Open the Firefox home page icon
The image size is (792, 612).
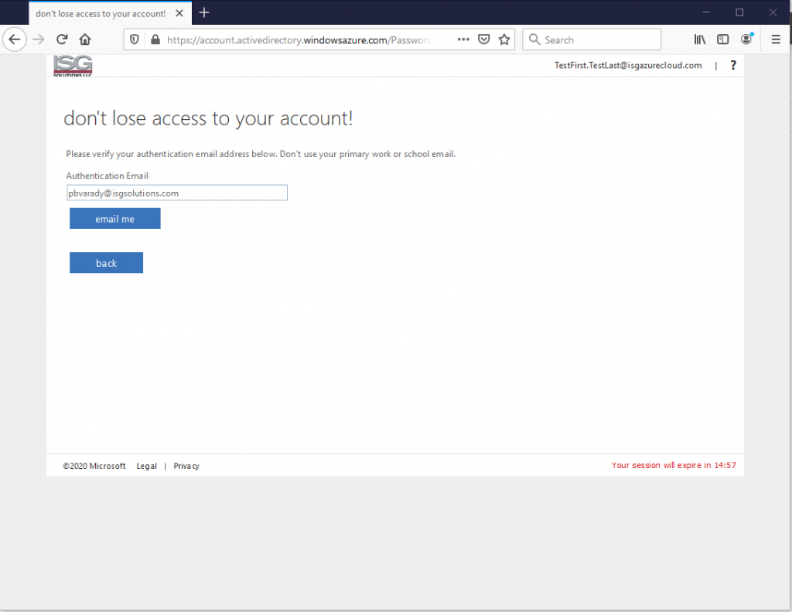[x=85, y=39]
